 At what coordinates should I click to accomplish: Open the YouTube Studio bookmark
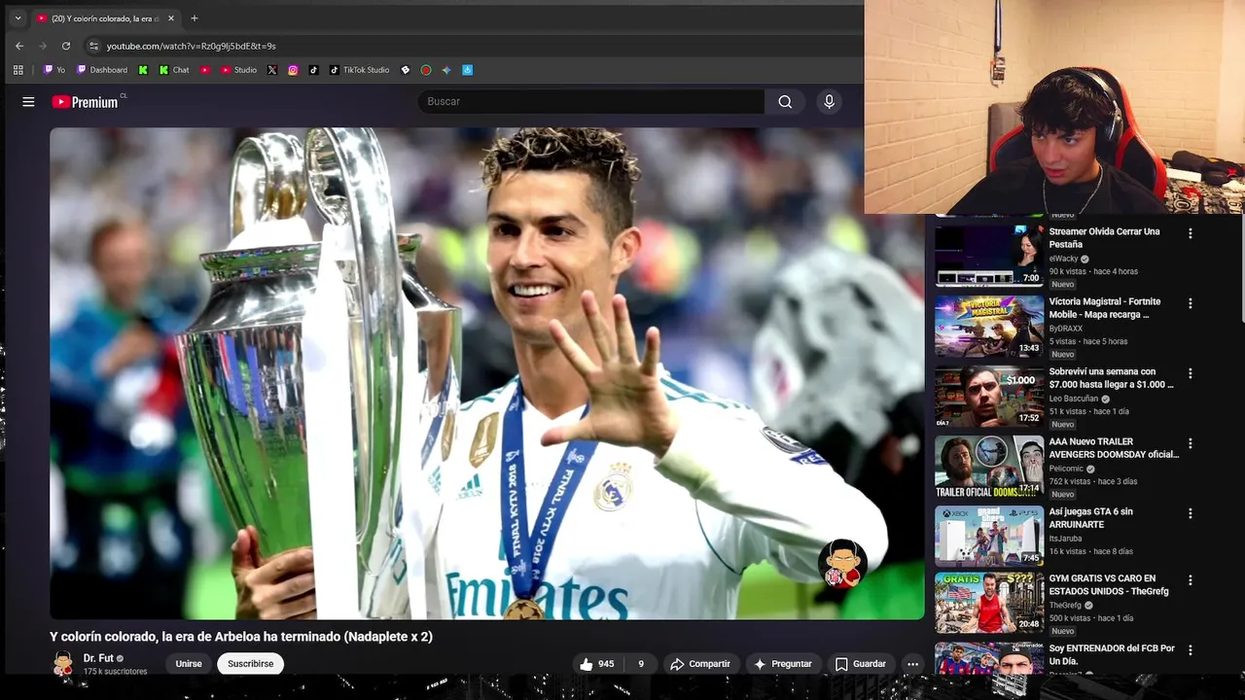click(238, 70)
